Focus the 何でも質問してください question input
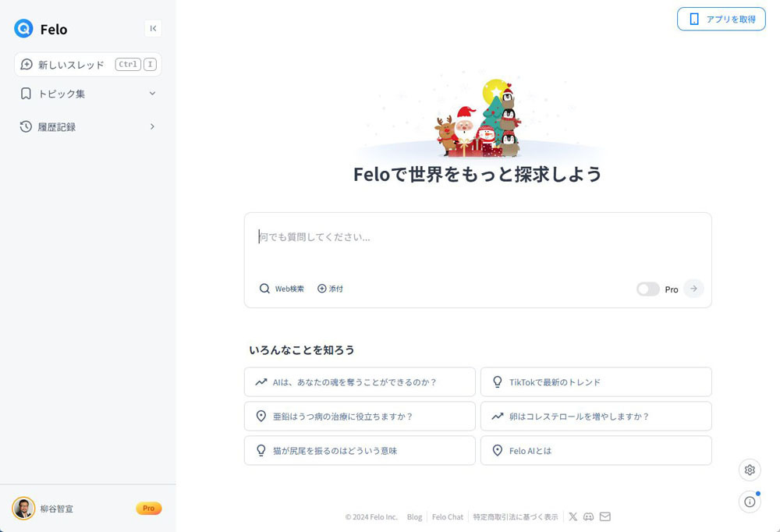 [477, 237]
